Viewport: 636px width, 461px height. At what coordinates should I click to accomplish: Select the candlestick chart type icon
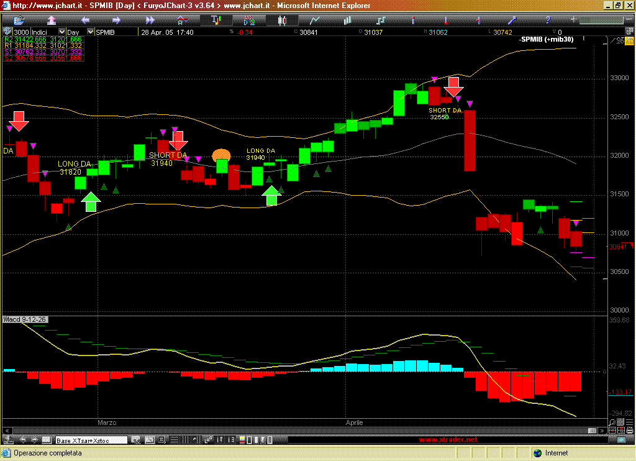(283, 20)
